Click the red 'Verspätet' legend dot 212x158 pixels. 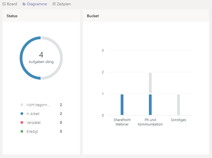pos(22,122)
